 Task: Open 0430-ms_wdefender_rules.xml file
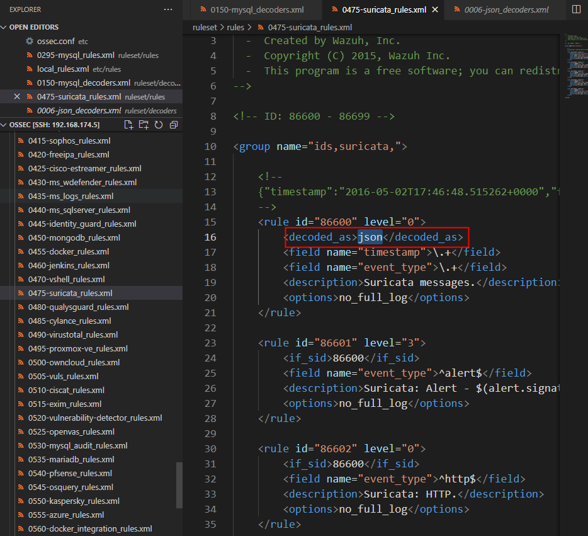(91, 182)
